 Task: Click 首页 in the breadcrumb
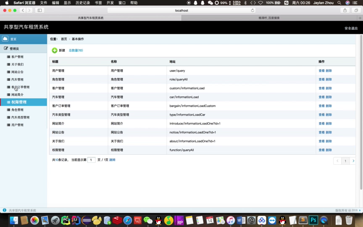point(64,39)
